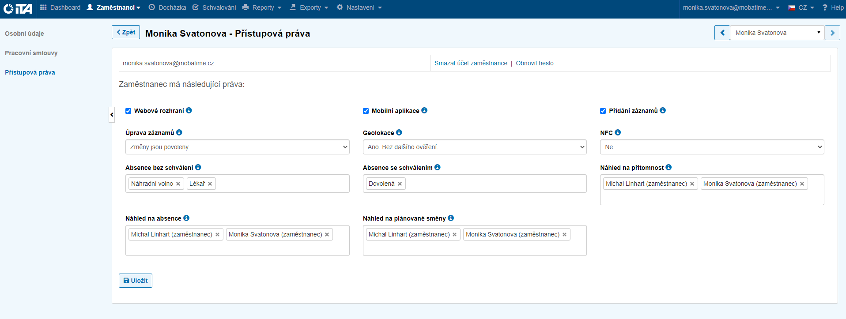846x319 pixels.
Task: Open the Reporty menu
Action: (x=262, y=8)
